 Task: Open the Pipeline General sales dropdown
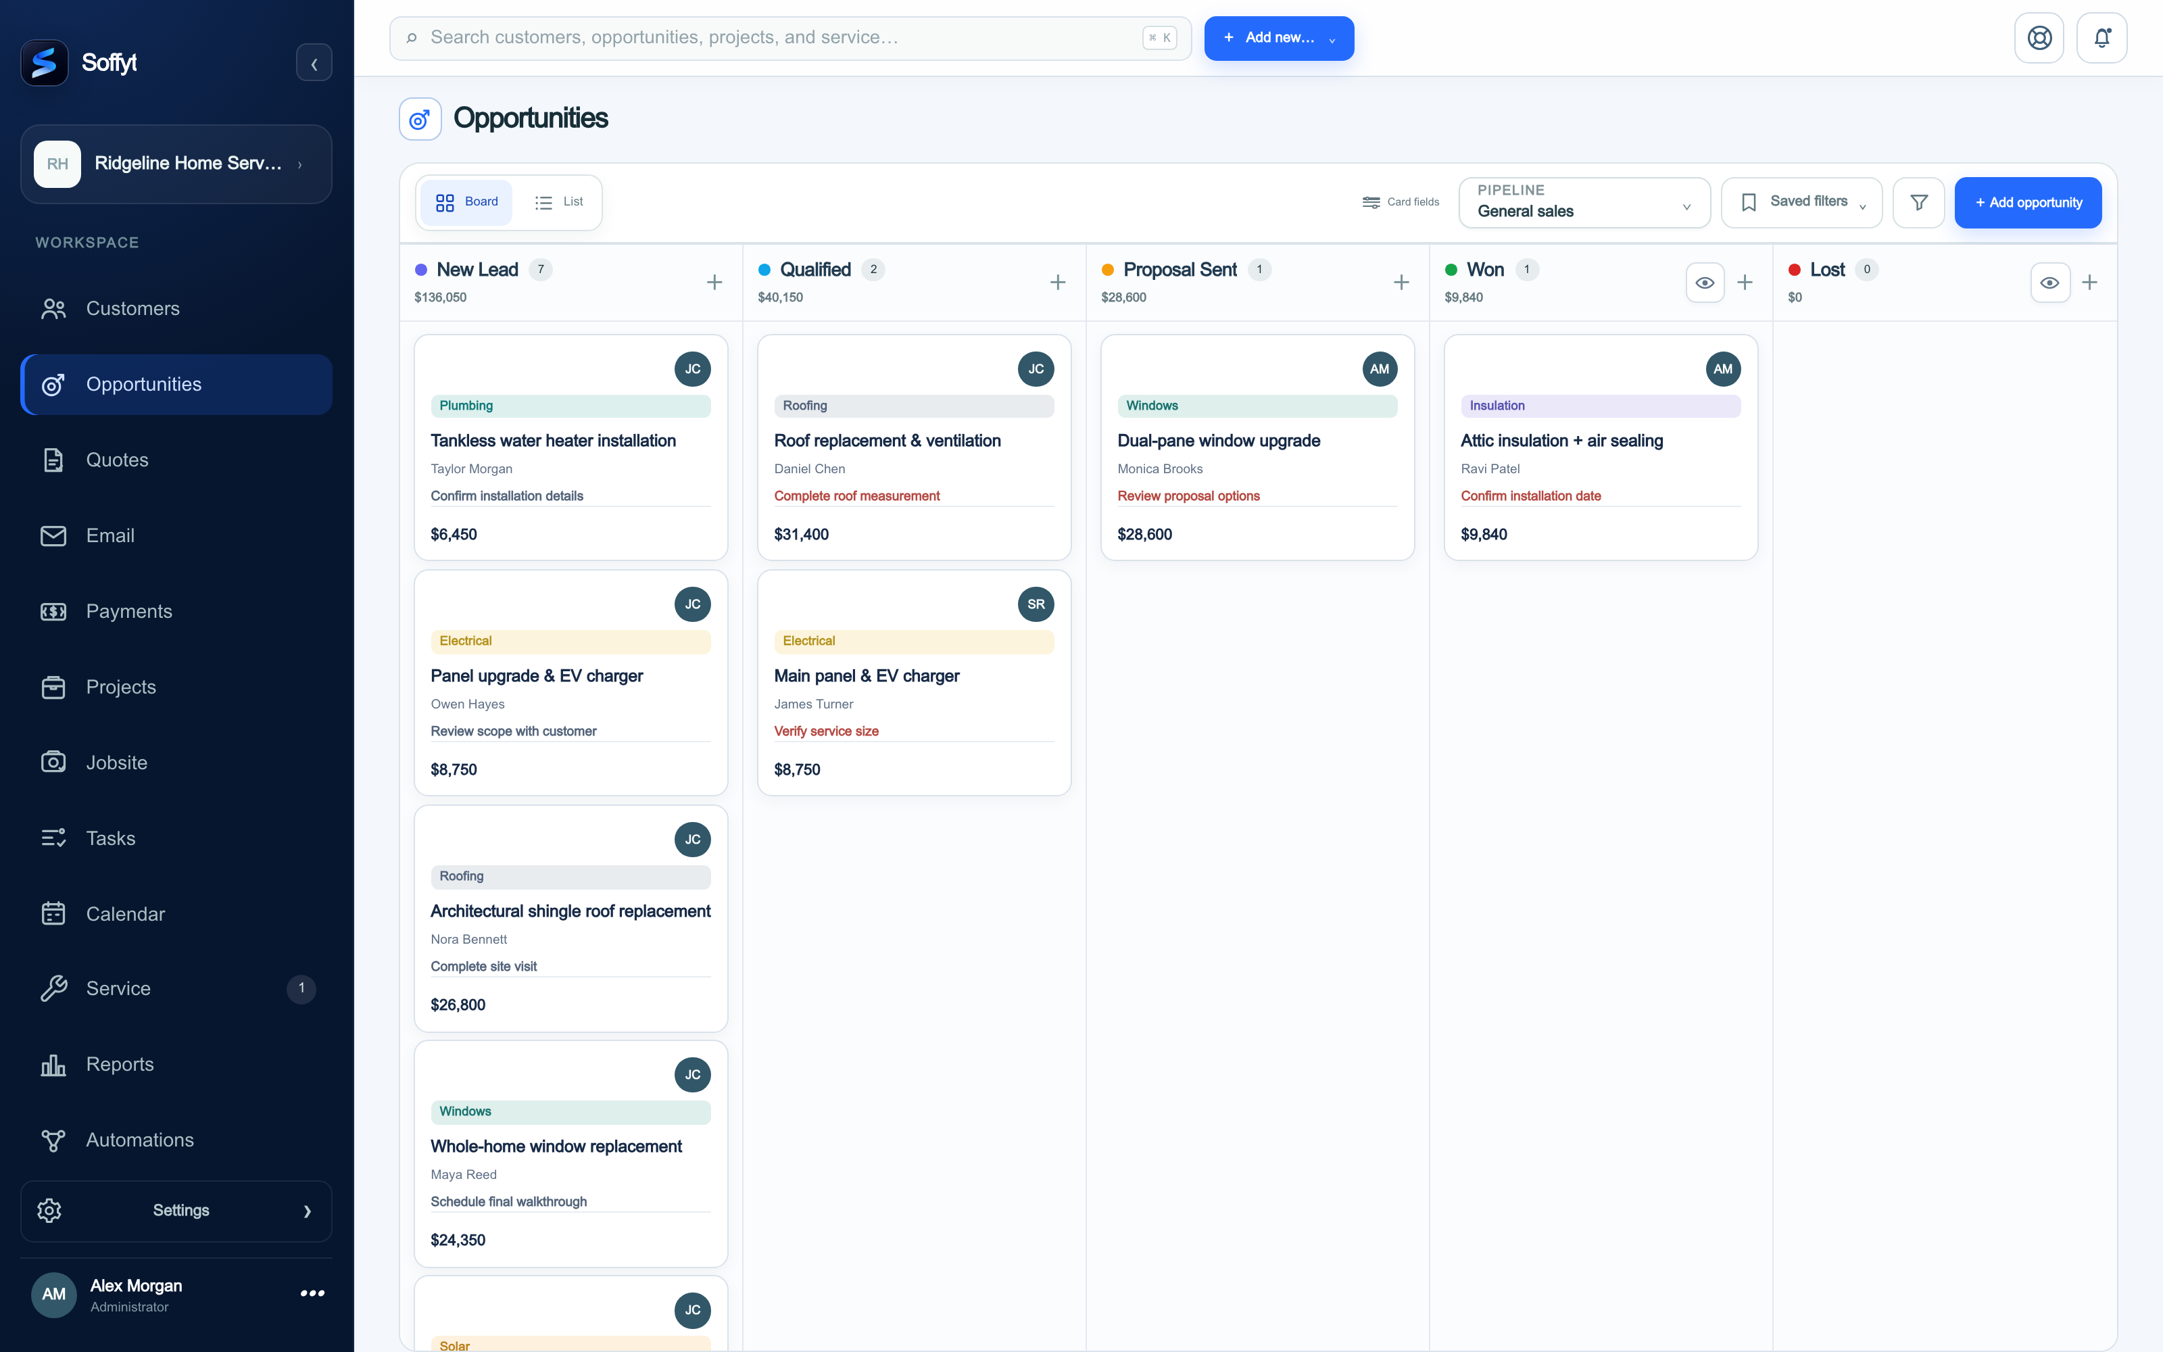click(1584, 203)
